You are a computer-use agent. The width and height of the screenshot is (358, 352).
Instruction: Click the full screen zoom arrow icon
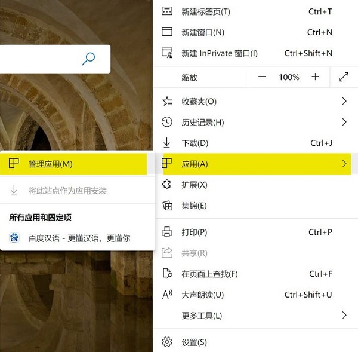(x=344, y=77)
